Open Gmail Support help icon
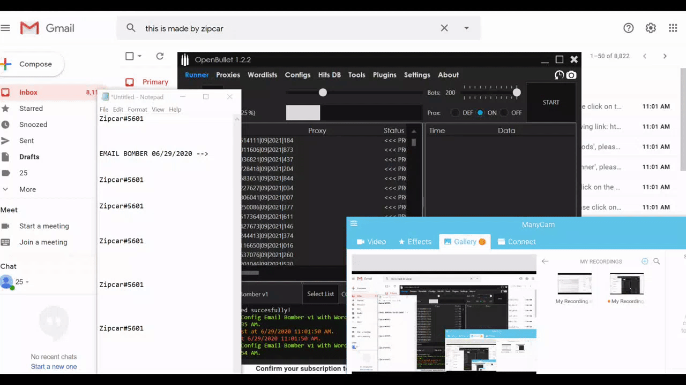The height and width of the screenshot is (385, 686). point(629,28)
